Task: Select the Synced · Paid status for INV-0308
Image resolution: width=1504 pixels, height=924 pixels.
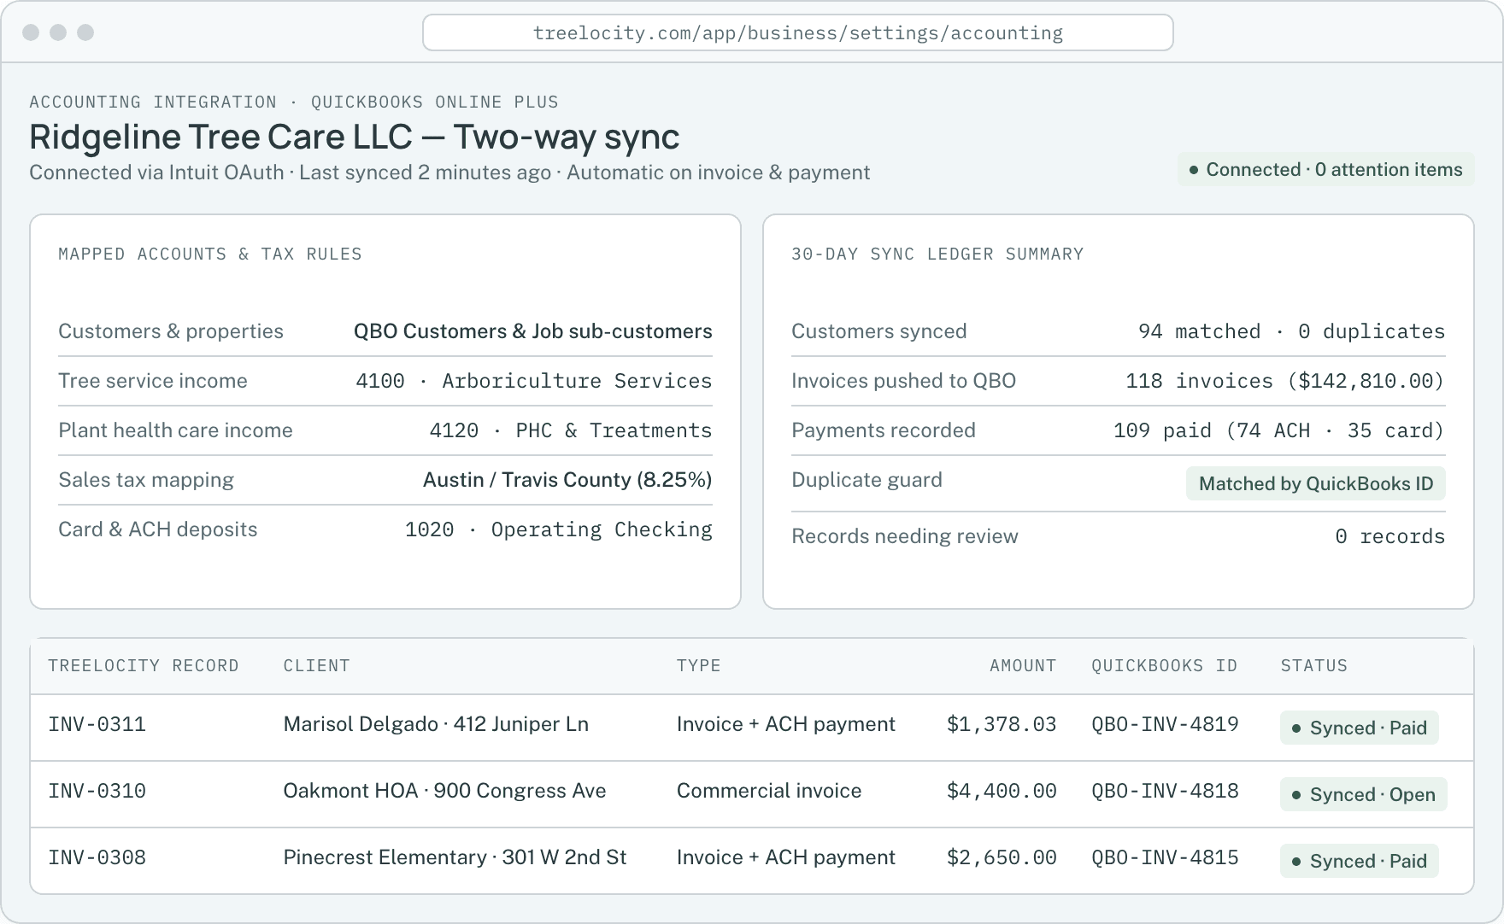Action: (x=1359, y=861)
